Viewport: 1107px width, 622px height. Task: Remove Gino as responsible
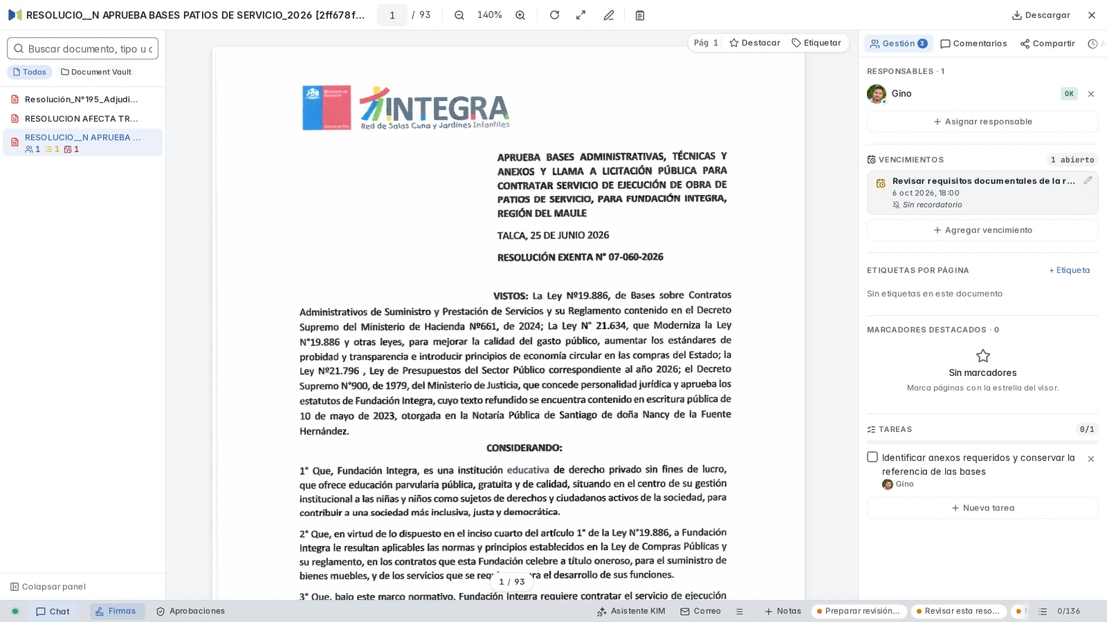pos(1091,94)
